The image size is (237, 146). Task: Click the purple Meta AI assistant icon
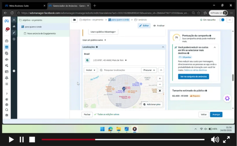[227, 98]
